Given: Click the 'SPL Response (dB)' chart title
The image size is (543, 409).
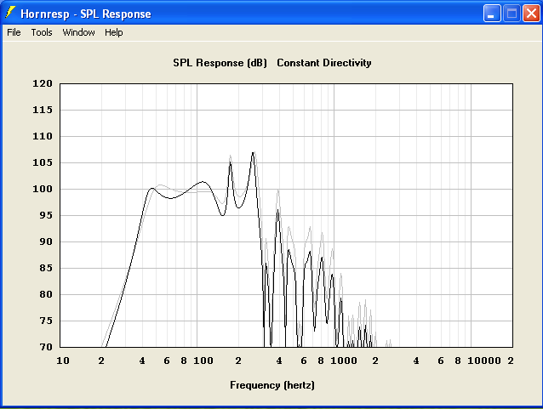Looking at the screenshot, I should (x=220, y=63).
